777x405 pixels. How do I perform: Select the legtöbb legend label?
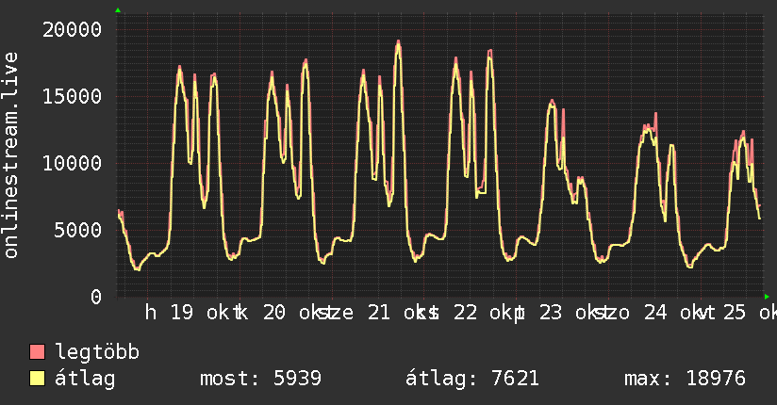click(97, 352)
